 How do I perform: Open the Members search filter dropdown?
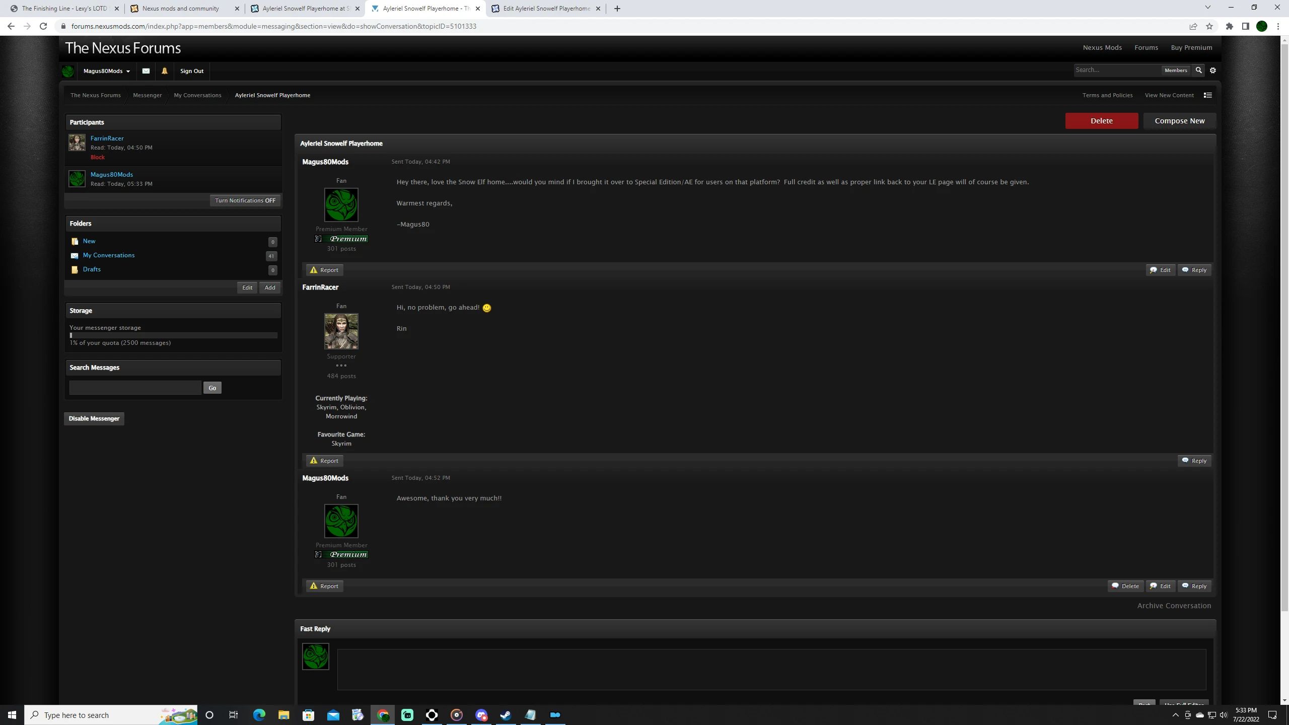click(1176, 70)
